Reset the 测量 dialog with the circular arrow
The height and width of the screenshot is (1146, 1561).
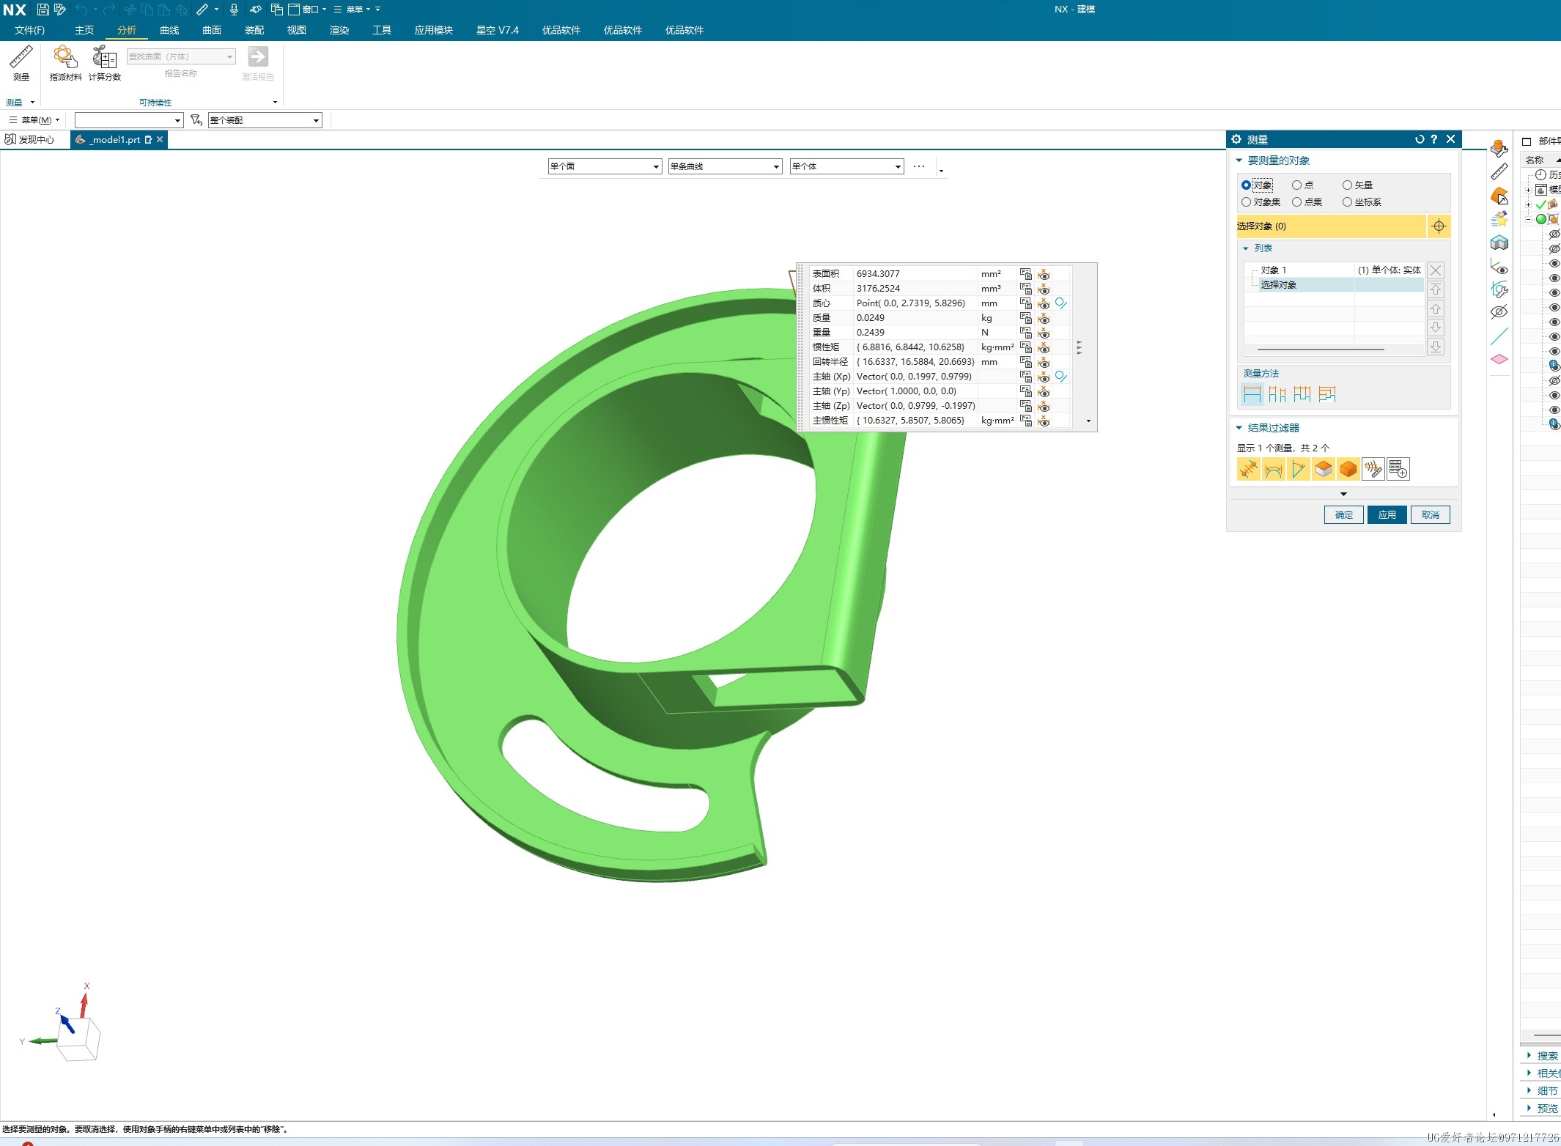point(1420,139)
